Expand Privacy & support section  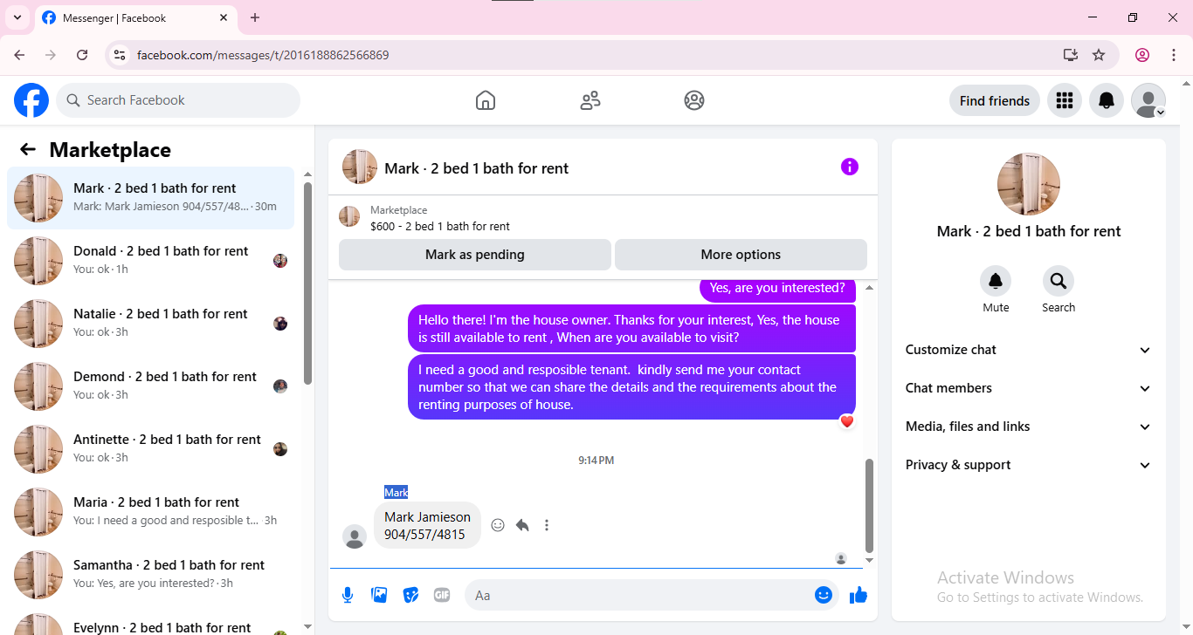point(1029,465)
